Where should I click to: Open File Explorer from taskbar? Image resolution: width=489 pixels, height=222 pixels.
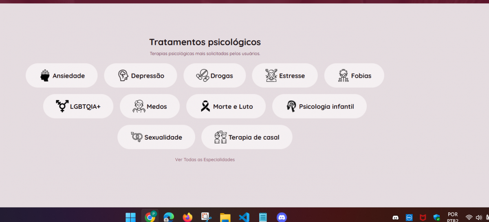tap(225, 217)
